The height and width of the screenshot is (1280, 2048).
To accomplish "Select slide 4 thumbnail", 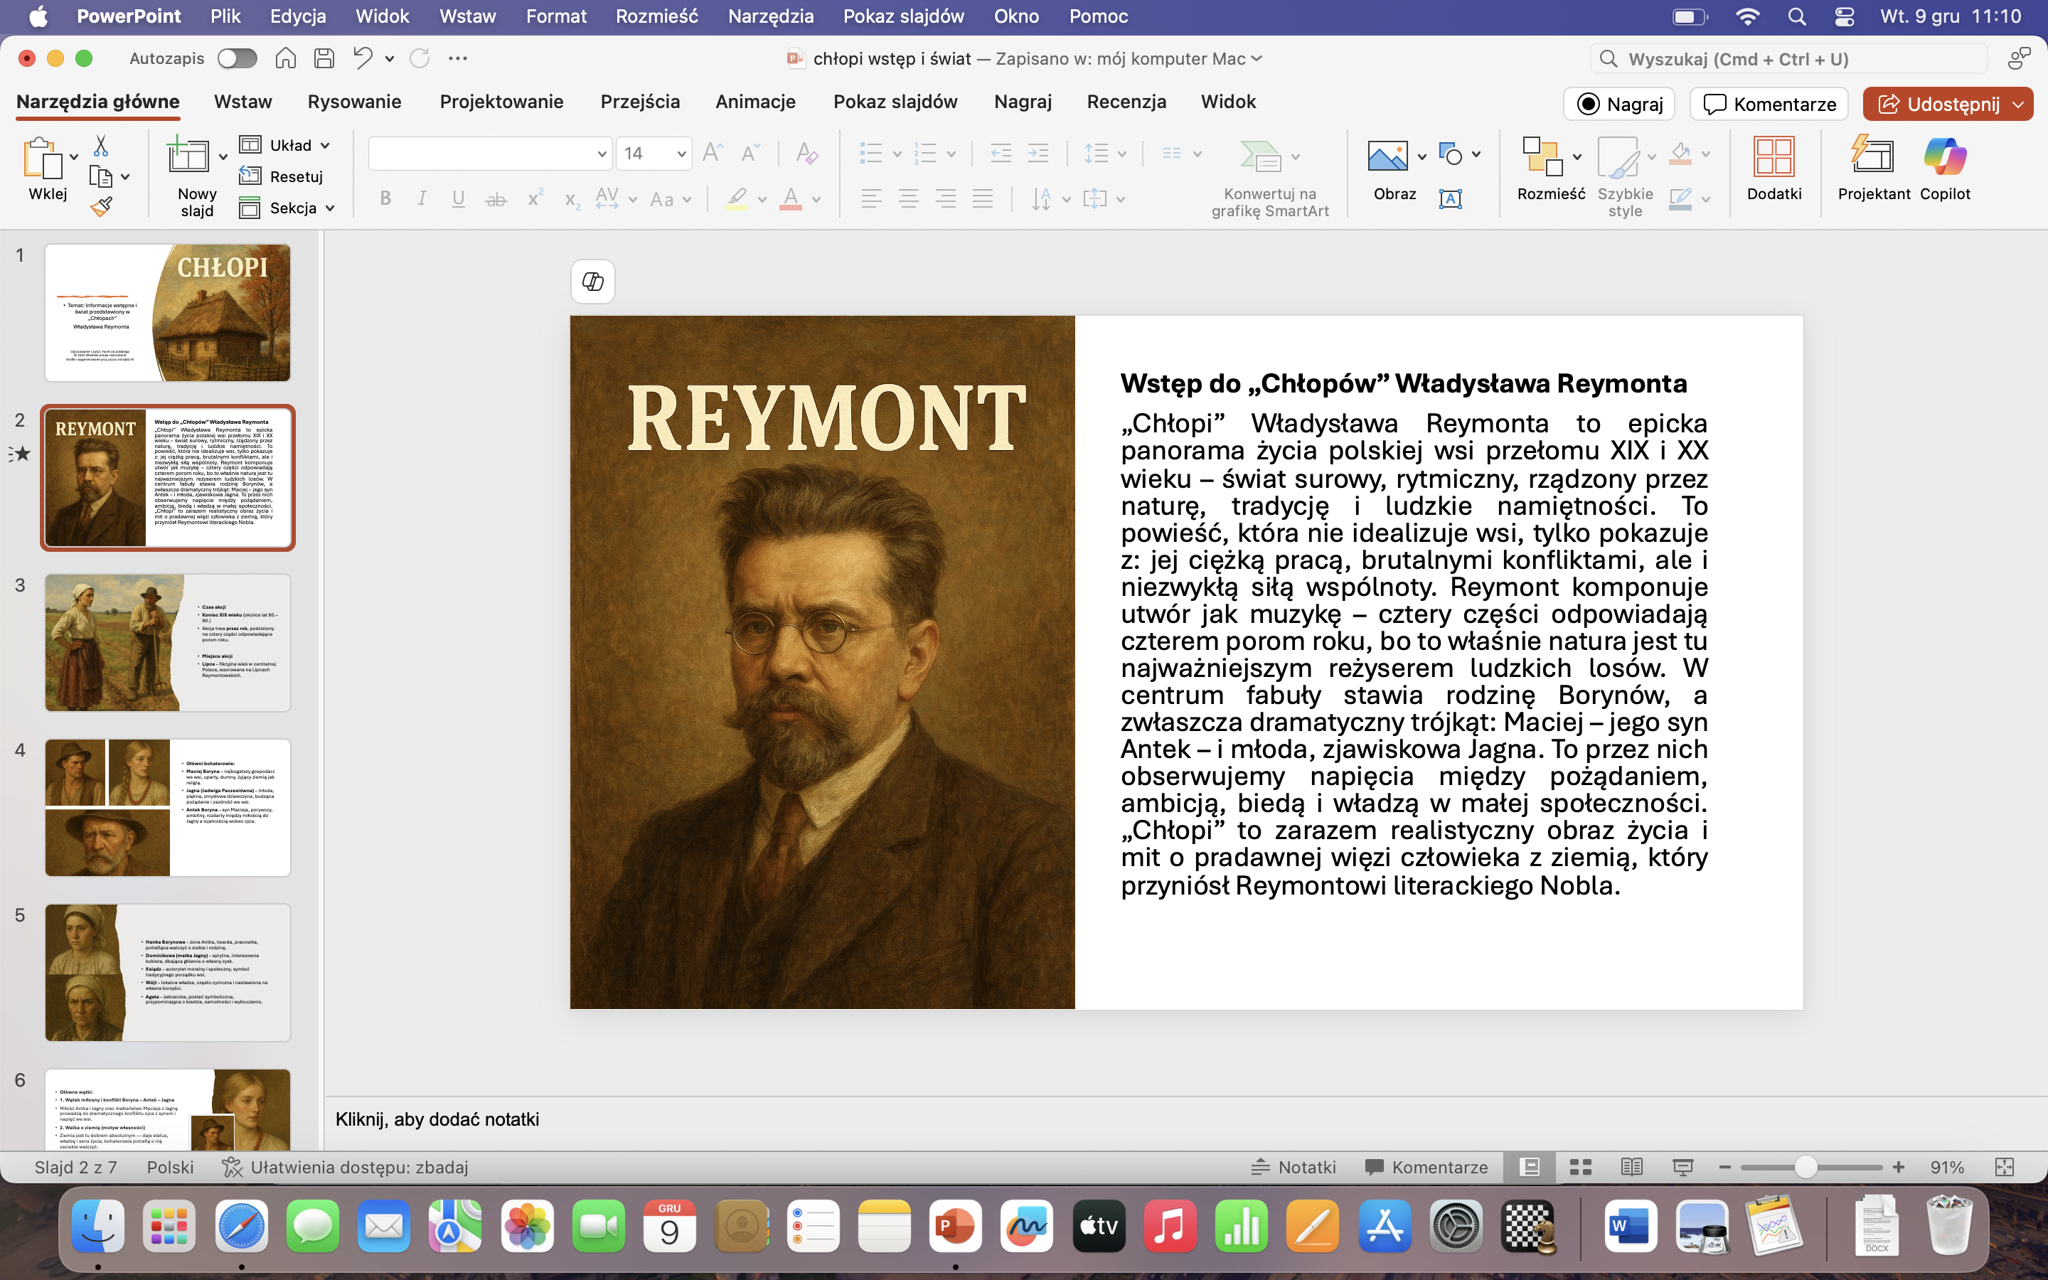I will pos(168,808).
